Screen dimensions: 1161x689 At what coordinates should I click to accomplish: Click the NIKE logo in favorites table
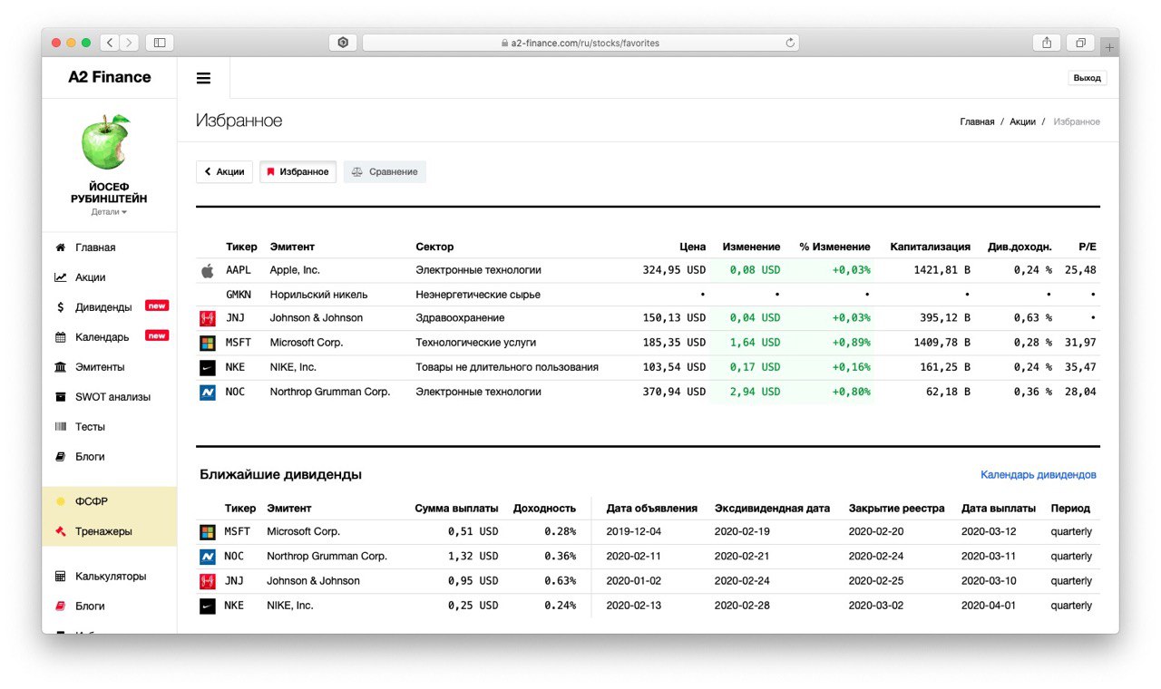207,367
